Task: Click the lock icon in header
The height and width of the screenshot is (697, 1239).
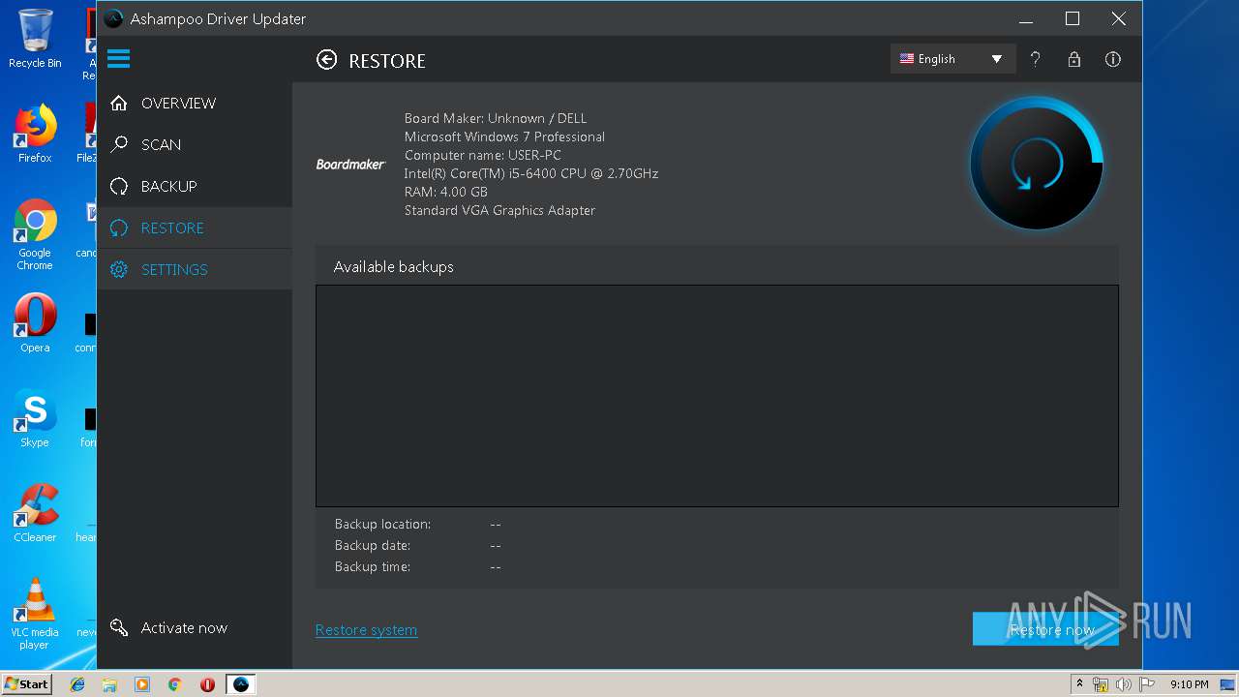Action: 1073,59
